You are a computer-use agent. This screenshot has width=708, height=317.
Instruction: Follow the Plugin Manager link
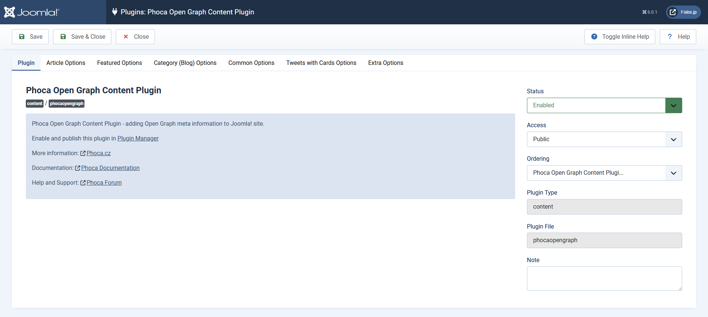pyautogui.click(x=138, y=138)
